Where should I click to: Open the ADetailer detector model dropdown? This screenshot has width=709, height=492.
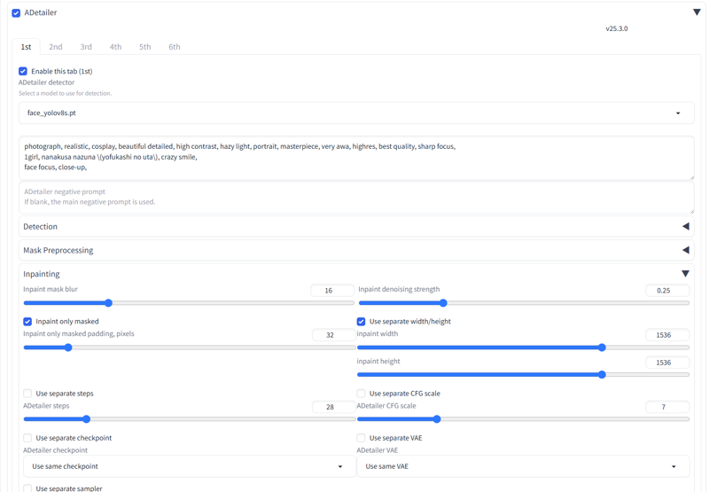click(355, 113)
